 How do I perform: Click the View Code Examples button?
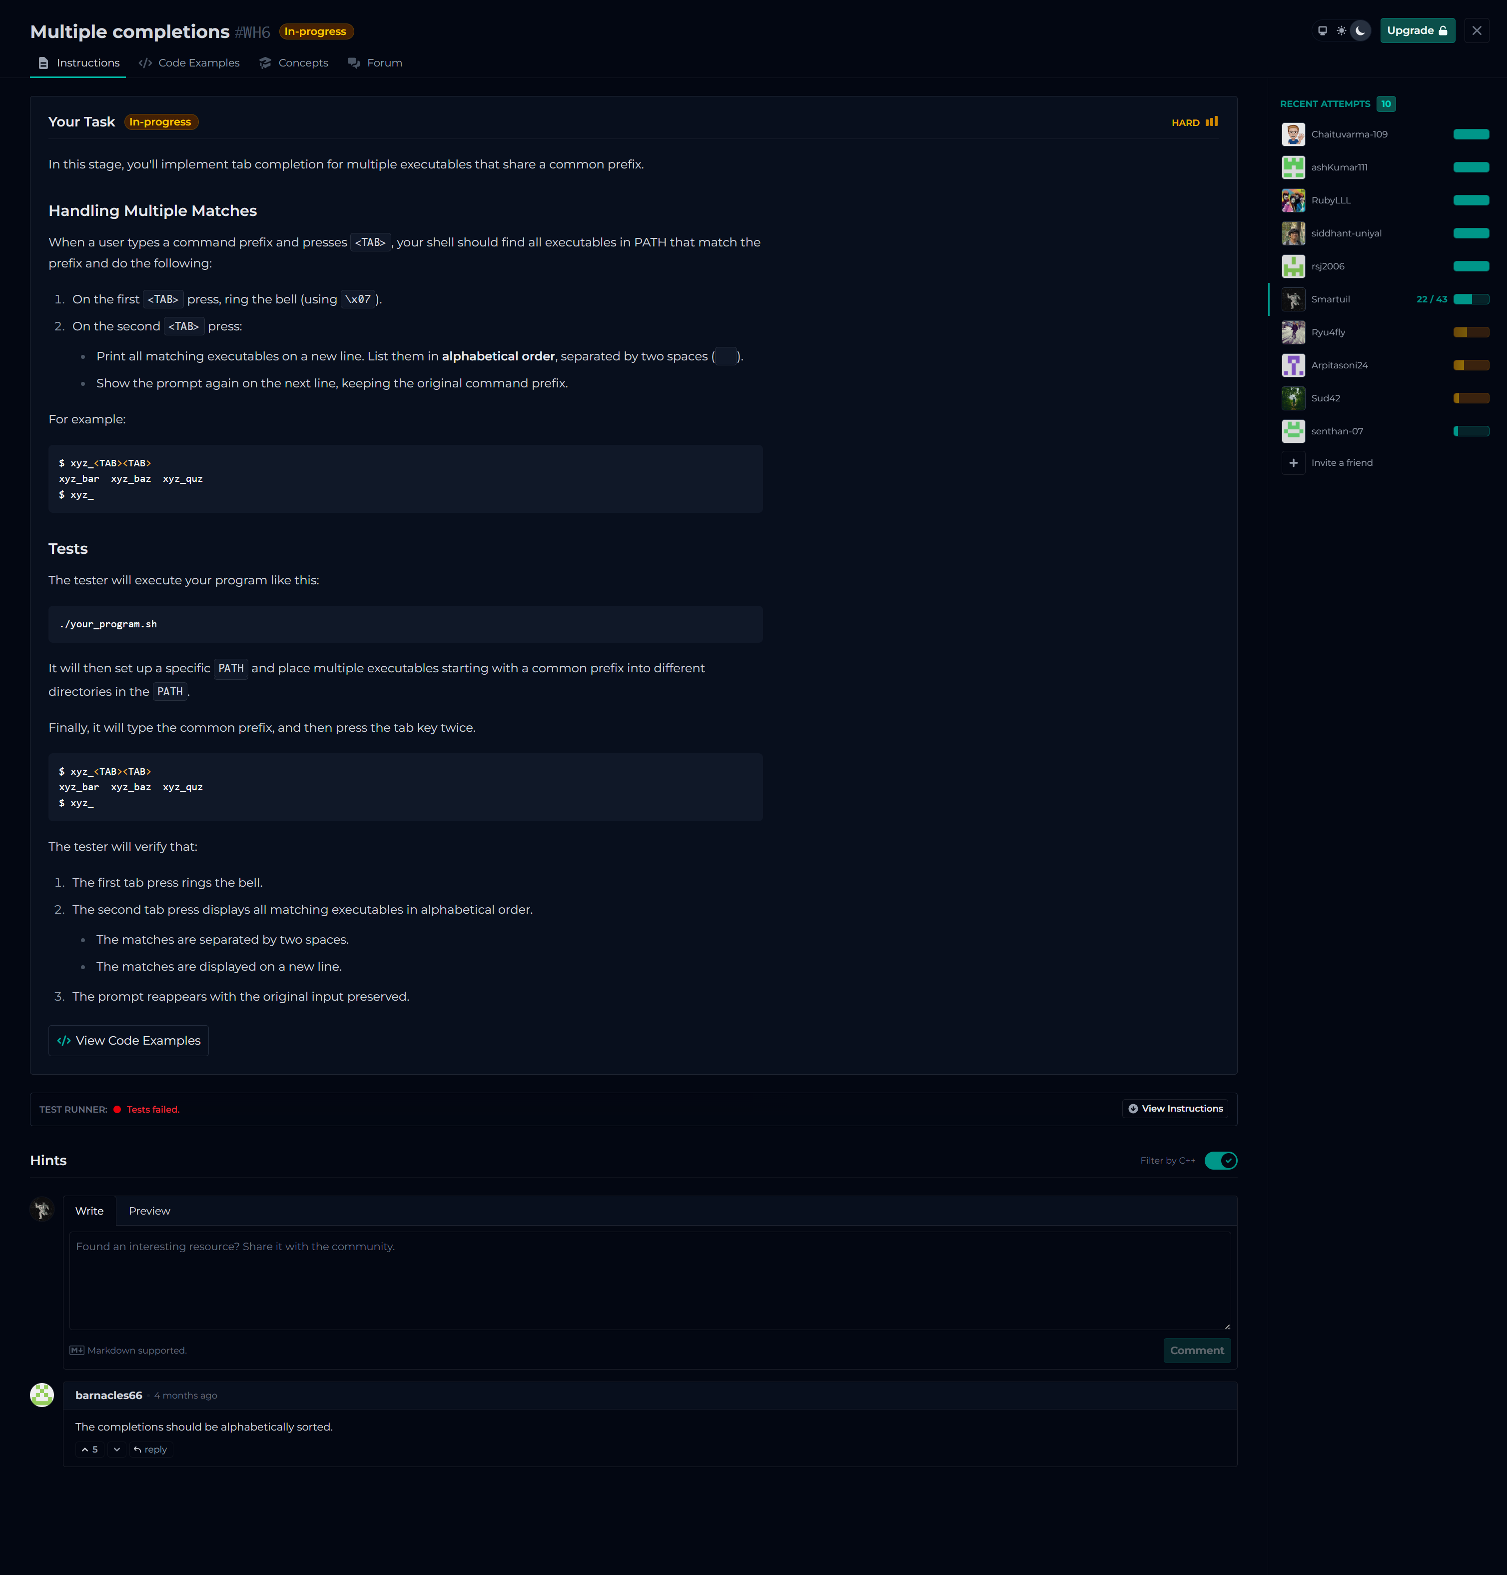(128, 1041)
